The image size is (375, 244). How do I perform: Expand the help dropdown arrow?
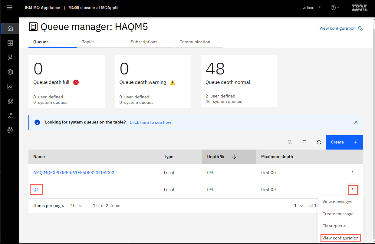pyautogui.click(x=338, y=8)
